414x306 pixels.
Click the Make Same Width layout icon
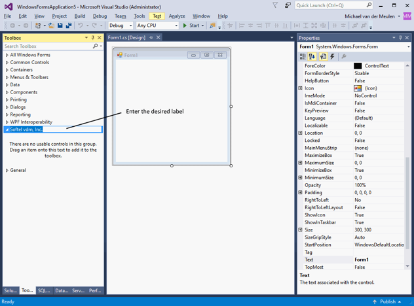point(297,25)
